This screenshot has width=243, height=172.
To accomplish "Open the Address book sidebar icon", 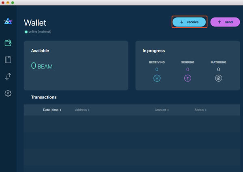I will coord(8,60).
